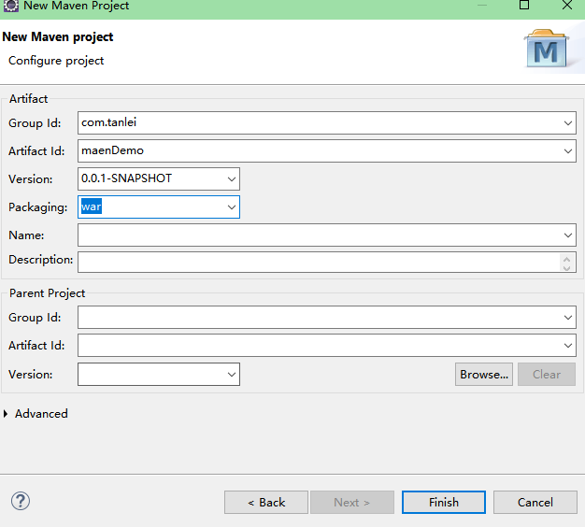Viewport: 585px width, 527px height.
Task: Expand the Advanced section
Action: point(6,414)
